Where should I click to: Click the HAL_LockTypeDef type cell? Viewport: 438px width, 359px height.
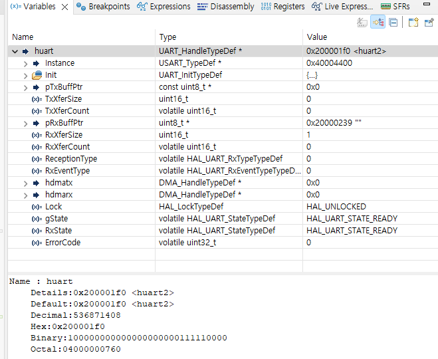tap(191, 207)
